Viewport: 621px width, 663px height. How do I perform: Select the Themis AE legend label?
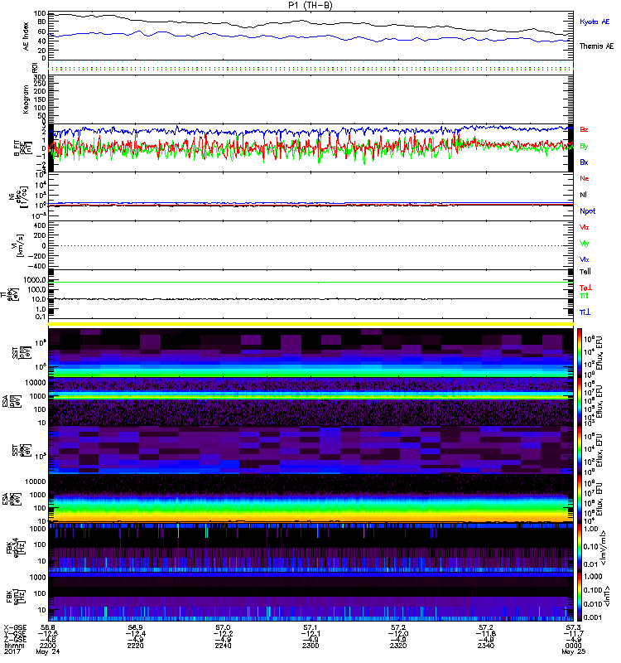coord(596,47)
